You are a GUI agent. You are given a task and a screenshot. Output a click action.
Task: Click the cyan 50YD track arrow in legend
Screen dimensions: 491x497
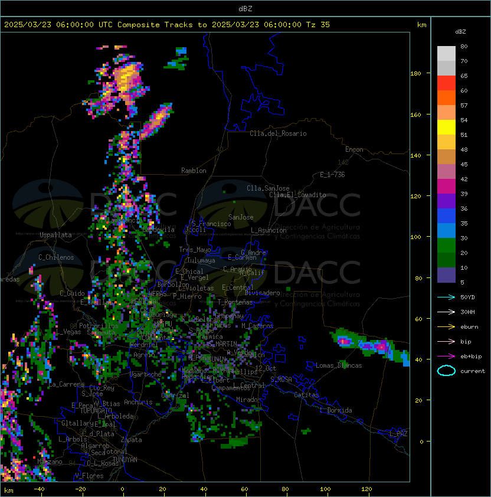pos(446,297)
